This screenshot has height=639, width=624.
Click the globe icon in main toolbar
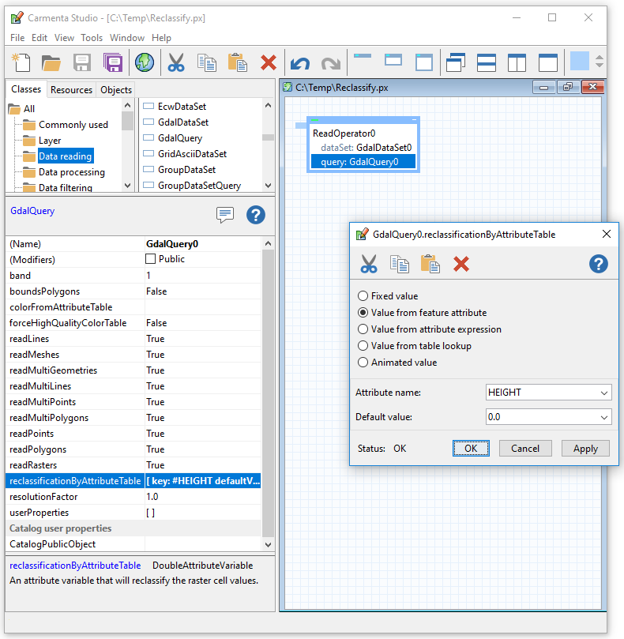point(144,62)
